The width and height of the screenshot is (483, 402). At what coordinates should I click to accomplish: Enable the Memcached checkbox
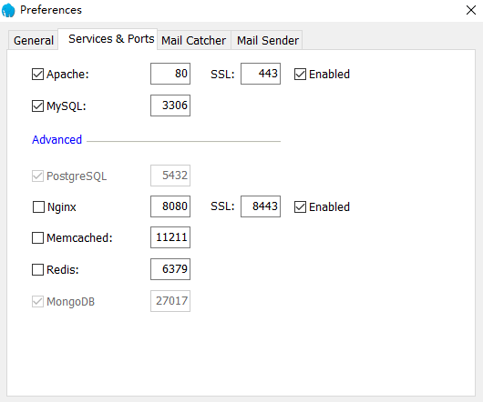coord(37,238)
